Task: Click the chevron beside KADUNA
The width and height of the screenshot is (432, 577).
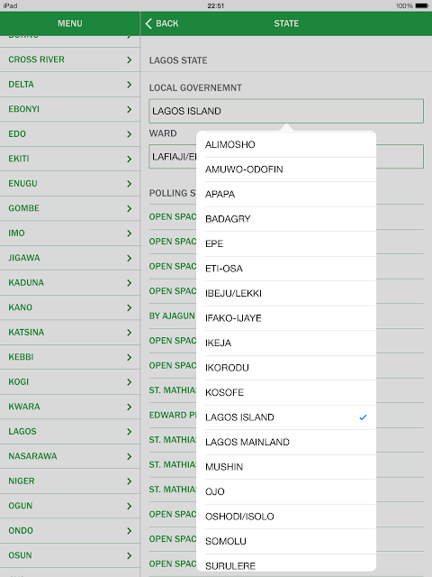Action: pos(130,282)
